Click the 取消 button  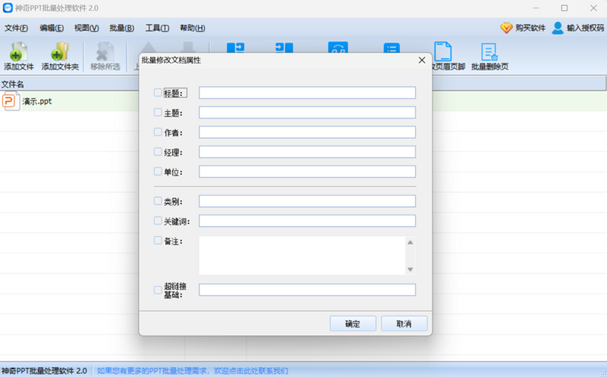pos(404,324)
